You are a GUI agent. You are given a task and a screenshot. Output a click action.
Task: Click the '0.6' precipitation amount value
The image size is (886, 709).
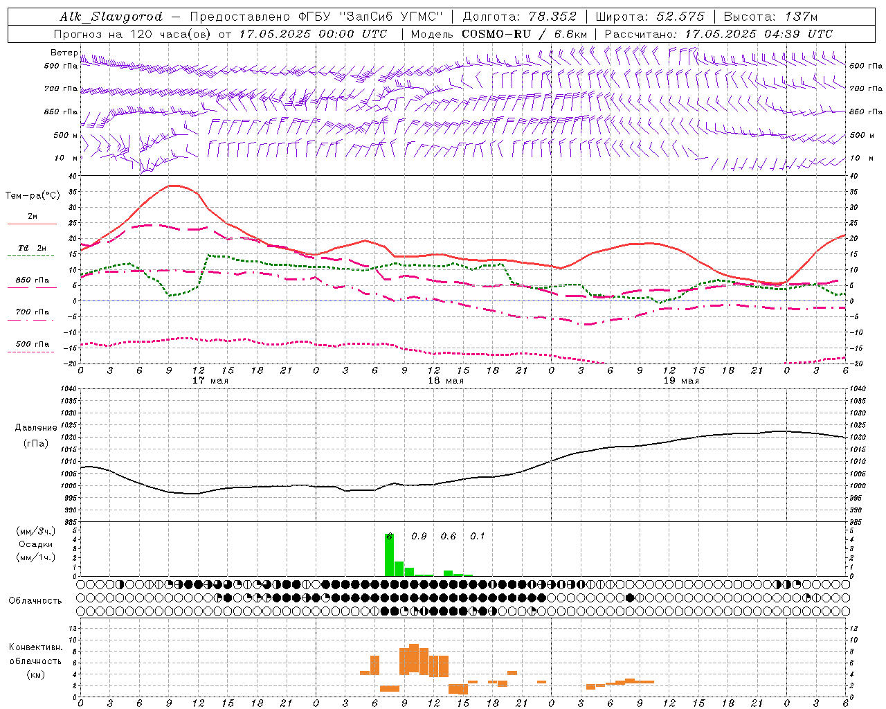pos(449,537)
